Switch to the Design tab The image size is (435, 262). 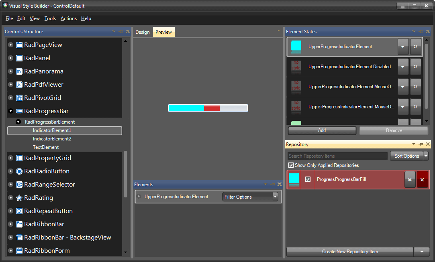click(x=143, y=31)
